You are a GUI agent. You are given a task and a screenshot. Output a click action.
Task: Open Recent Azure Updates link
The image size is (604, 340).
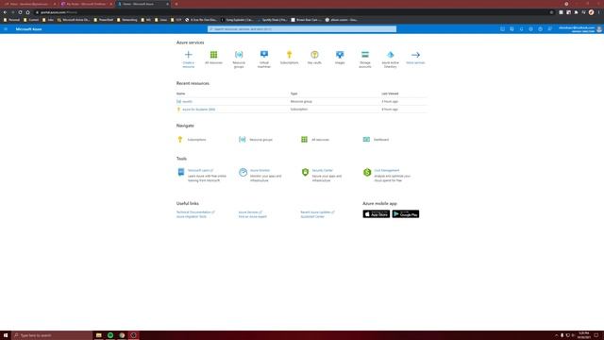[318, 212]
